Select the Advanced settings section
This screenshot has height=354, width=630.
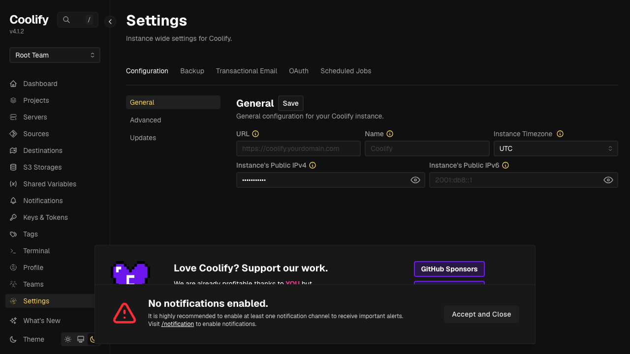(x=173, y=120)
